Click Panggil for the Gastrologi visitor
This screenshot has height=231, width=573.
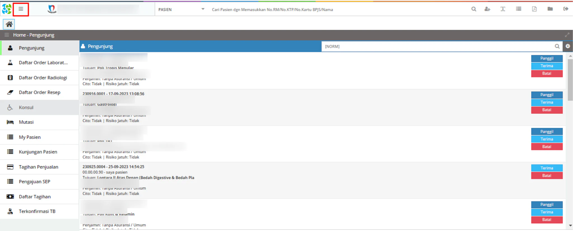pos(547,95)
